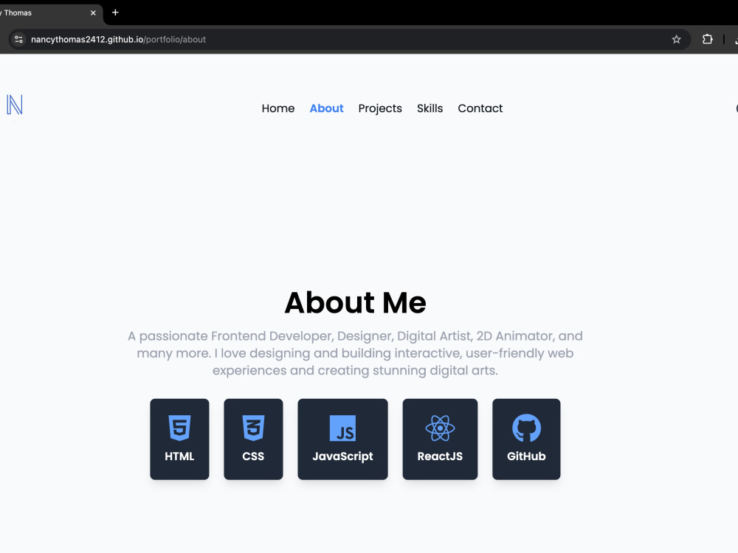
Task: View site information icon in address bar
Action: (19, 40)
